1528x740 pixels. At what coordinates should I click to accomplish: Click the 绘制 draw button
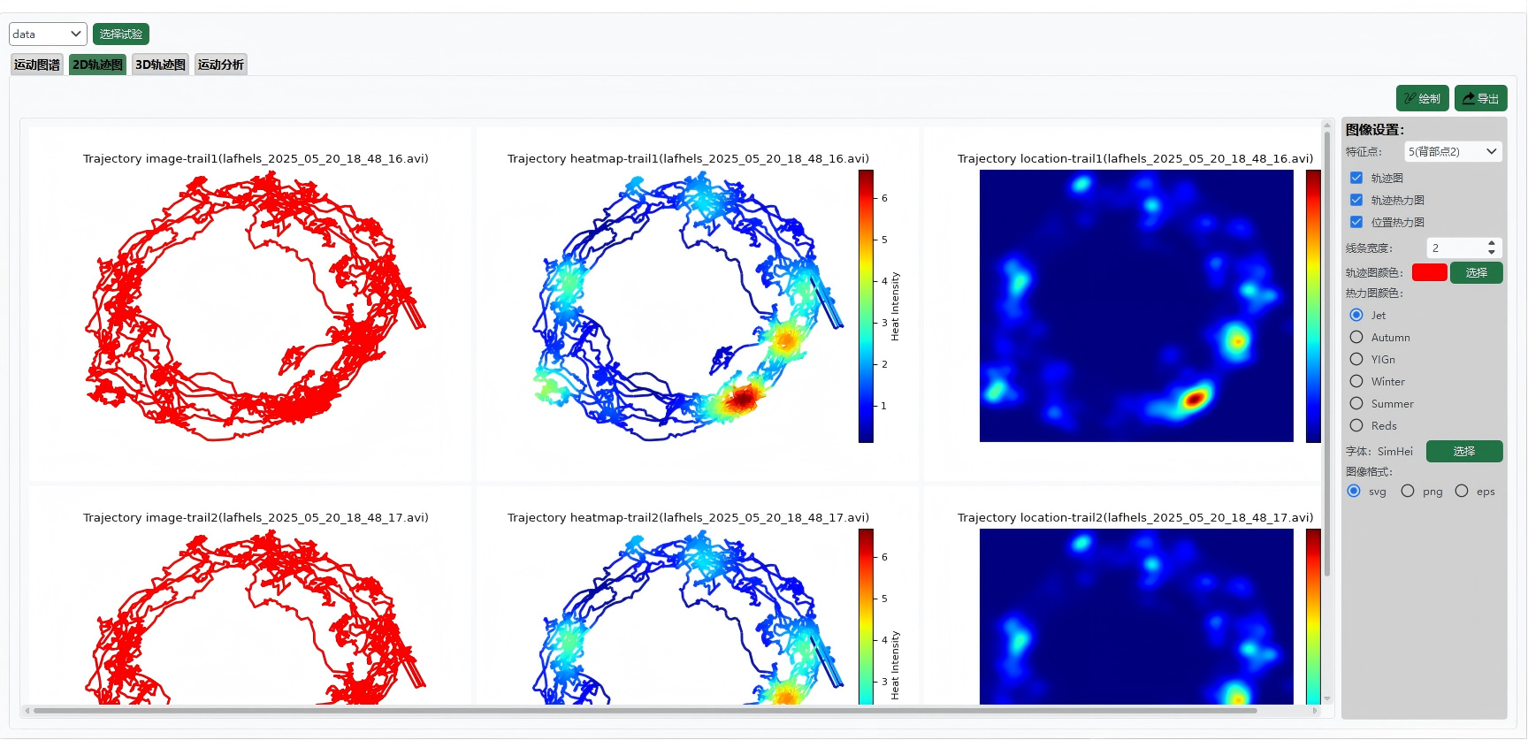point(1422,98)
